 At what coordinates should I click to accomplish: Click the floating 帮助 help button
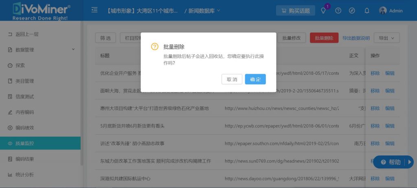(x=391, y=162)
